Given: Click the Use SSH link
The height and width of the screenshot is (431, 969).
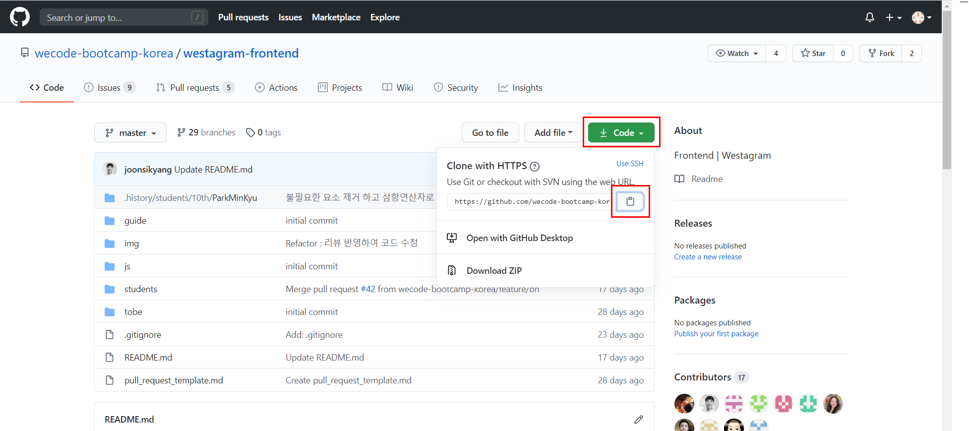Looking at the screenshot, I should [630, 164].
